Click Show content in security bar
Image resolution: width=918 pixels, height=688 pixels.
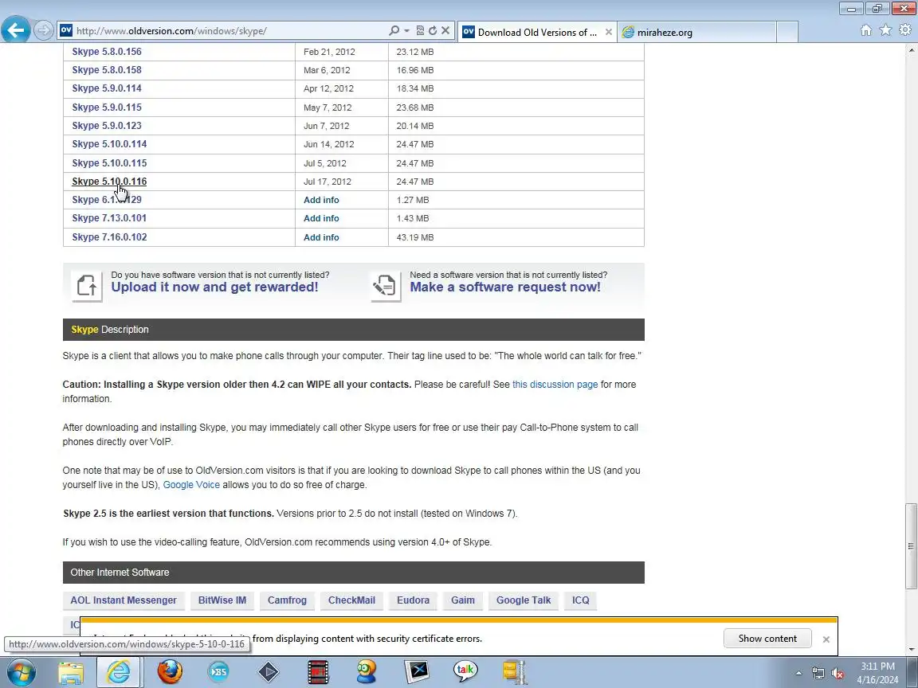pos(767,639)
